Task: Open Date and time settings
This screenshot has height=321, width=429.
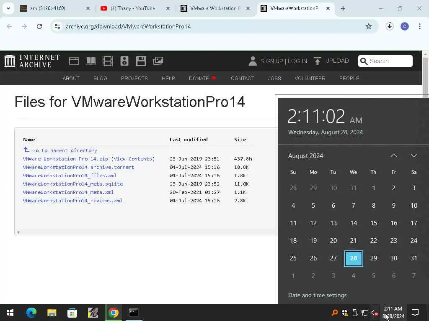Action: pos(318,296)
